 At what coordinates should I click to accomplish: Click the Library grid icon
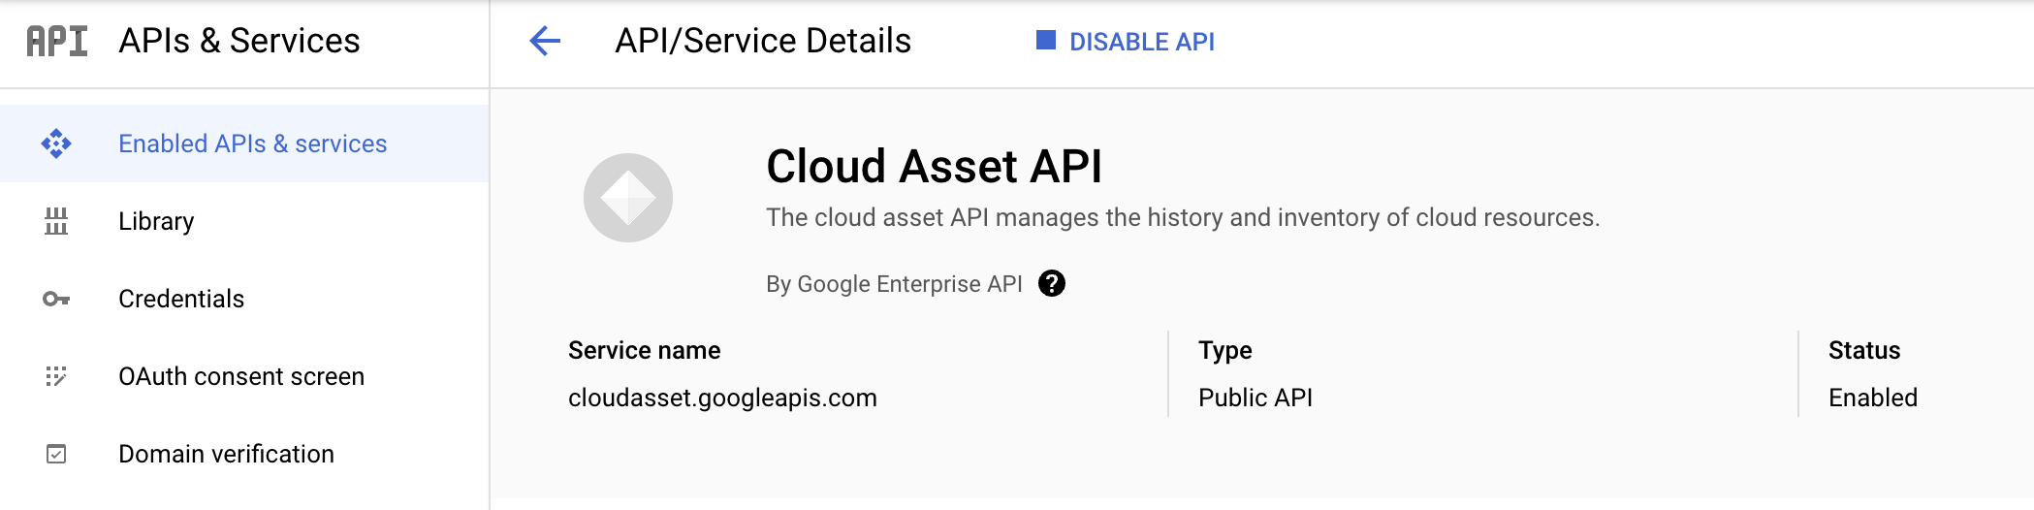pyautogui.click(x=56, y=221)
